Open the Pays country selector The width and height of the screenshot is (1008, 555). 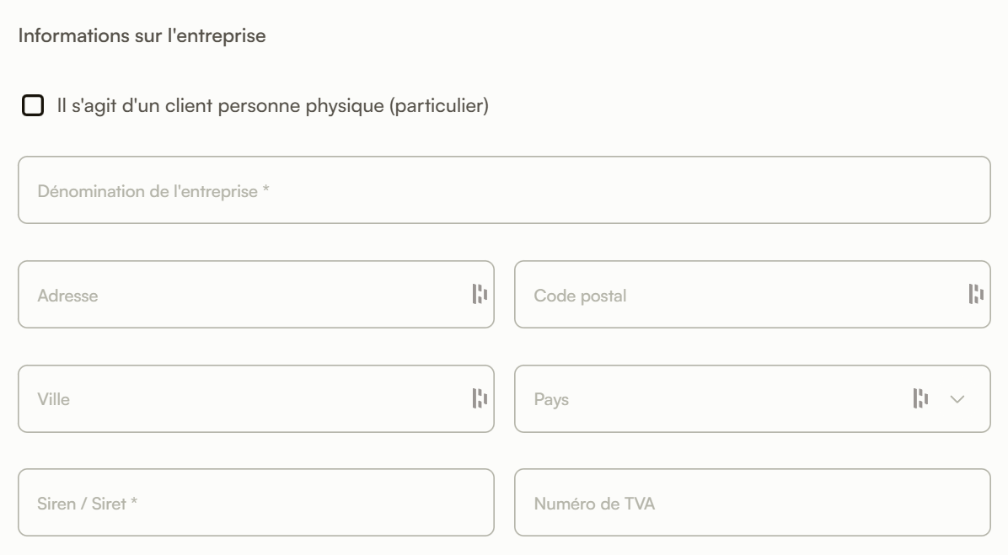click(x=716, y=399)
